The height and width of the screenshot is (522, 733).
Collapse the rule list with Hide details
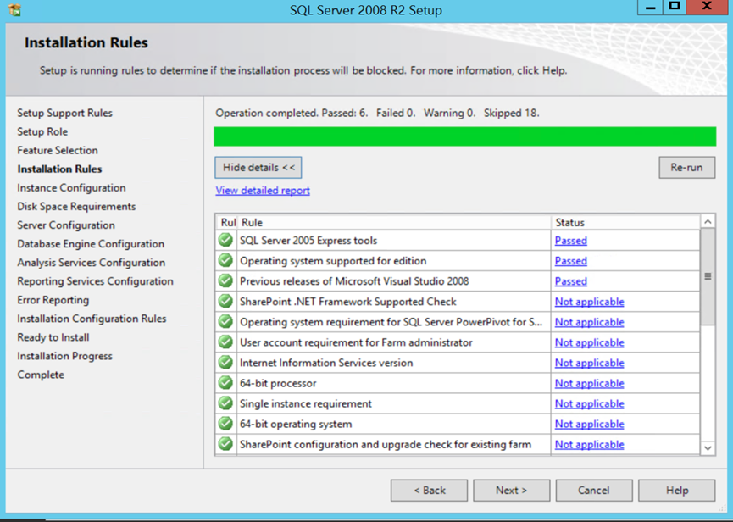[258, 168]
